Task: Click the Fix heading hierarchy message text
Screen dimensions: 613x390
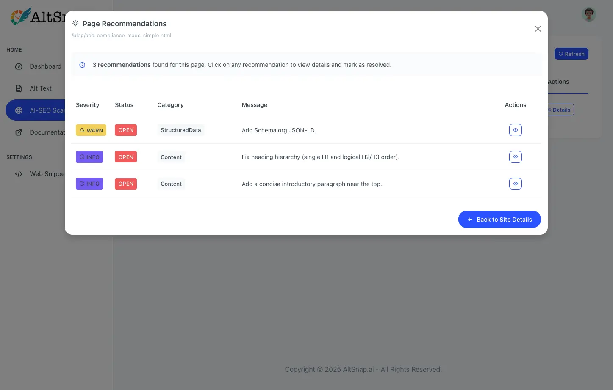Action: (321, 157)
